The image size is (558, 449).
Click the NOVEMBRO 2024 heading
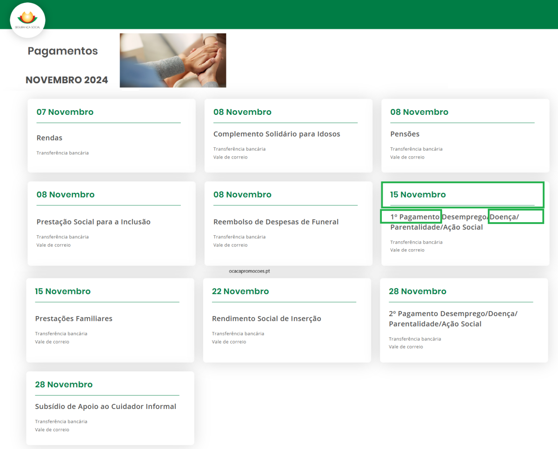(66, 80)
